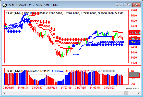
Task: Click the 7510 price axis label
Action: tap(134, 16)
